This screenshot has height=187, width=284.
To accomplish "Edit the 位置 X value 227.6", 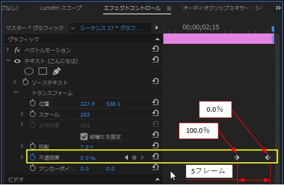I will click(x=88, y=104).
